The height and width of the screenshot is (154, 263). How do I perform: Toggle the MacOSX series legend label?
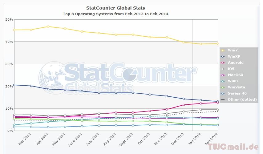pos(236,75)
